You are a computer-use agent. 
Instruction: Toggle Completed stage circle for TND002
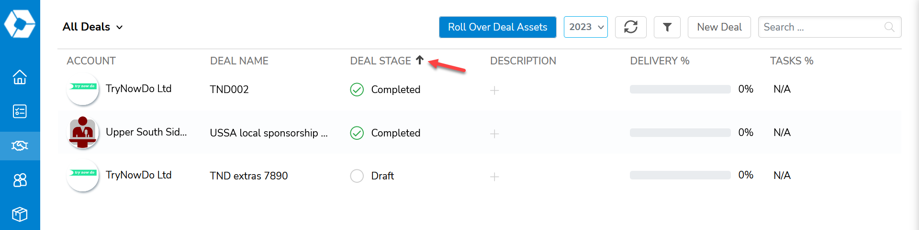[357, 90]
